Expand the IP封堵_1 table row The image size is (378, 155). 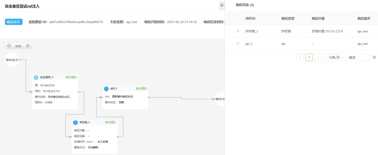tap(238, 31)
